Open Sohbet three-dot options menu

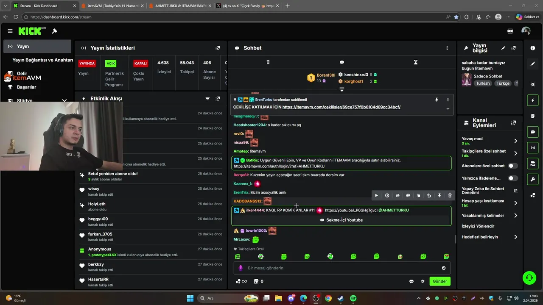pyautogui.click(x=447, y=48)
